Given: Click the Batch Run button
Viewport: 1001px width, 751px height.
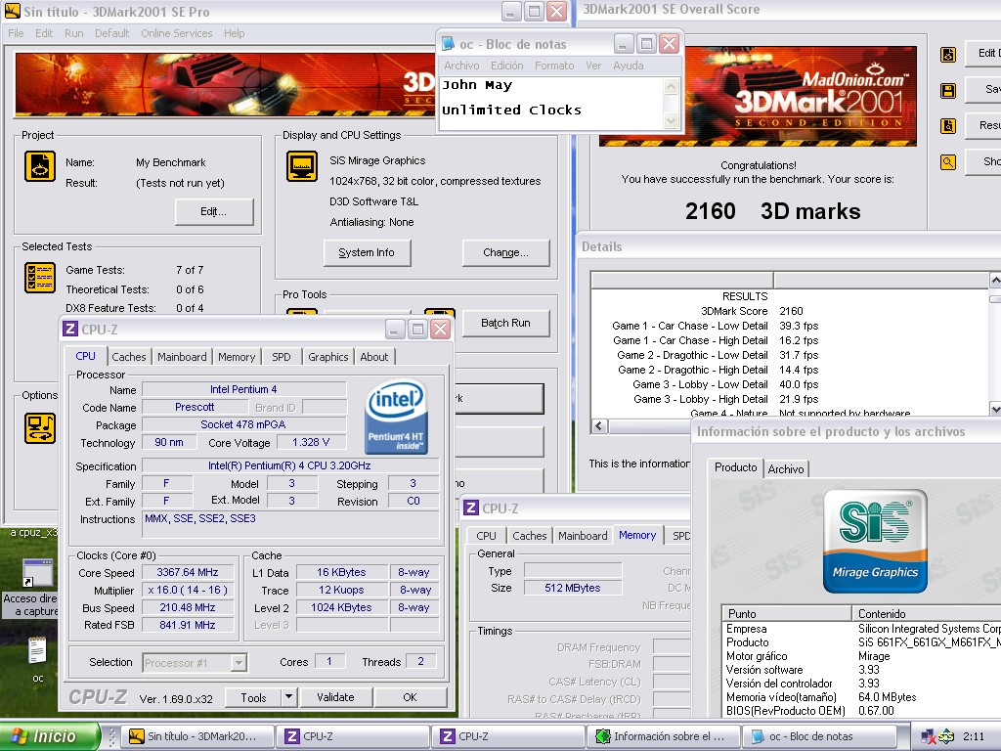Looking at the screenshot, I should pyautogui.click(x=505, y=323).
